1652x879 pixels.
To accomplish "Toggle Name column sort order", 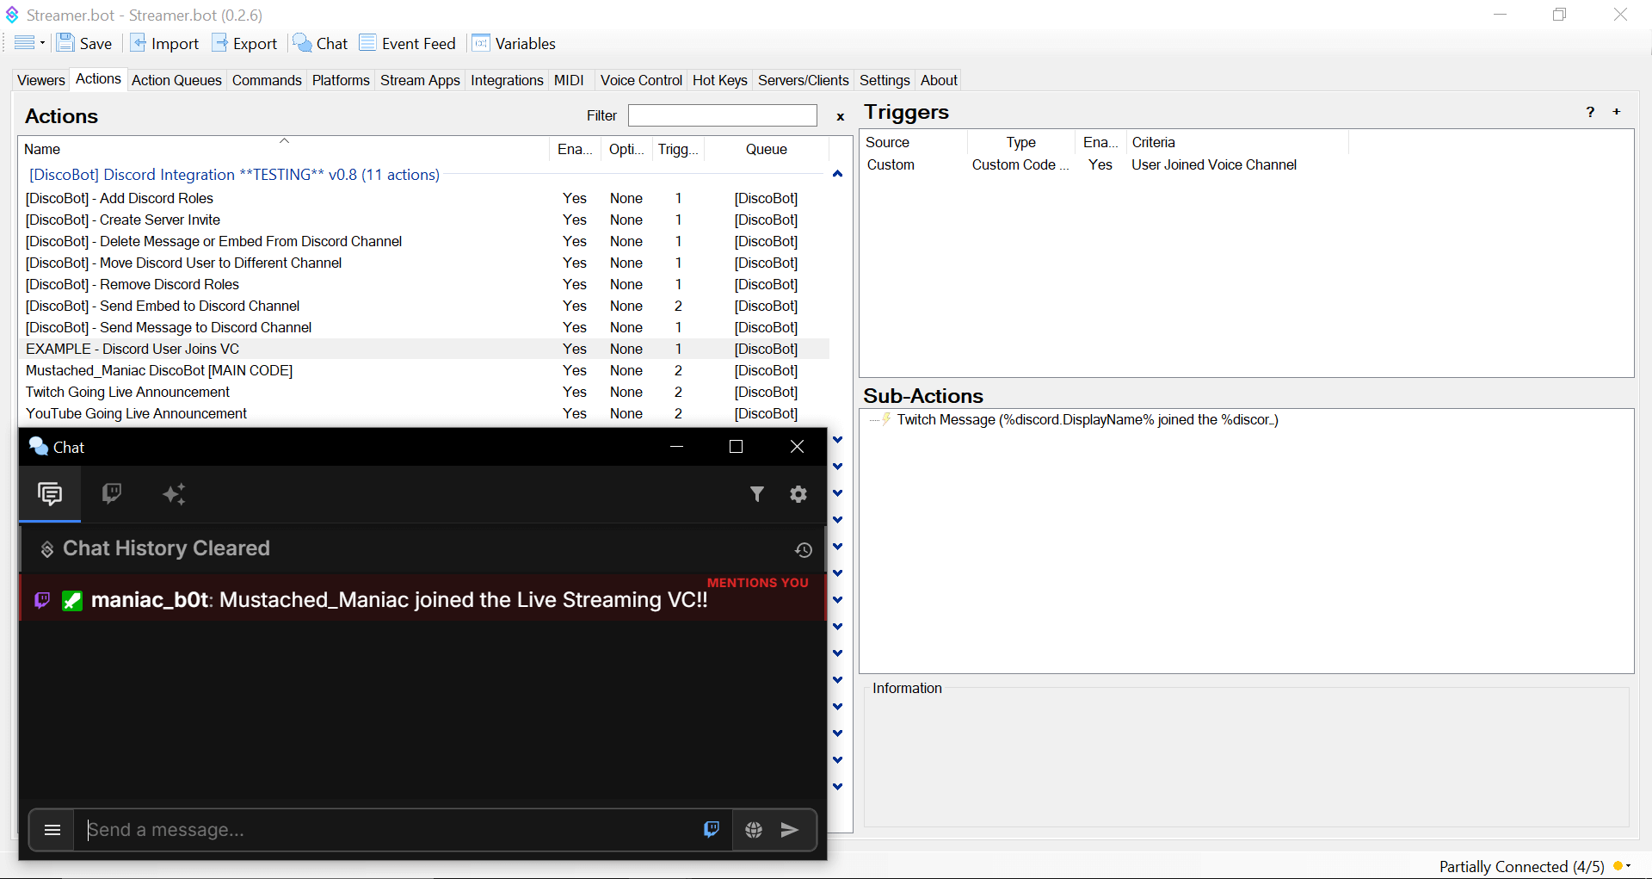I will click(284, 149).
